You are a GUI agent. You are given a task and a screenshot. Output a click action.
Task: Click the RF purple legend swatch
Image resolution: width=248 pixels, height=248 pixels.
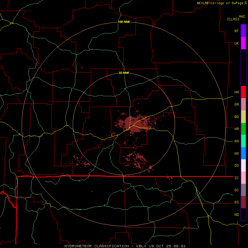(x=243, y=31)
